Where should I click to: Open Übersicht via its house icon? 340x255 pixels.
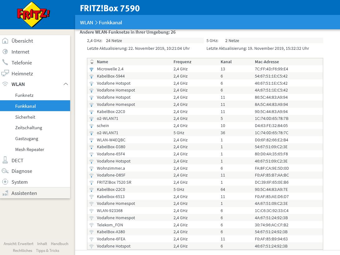(5, 41)
